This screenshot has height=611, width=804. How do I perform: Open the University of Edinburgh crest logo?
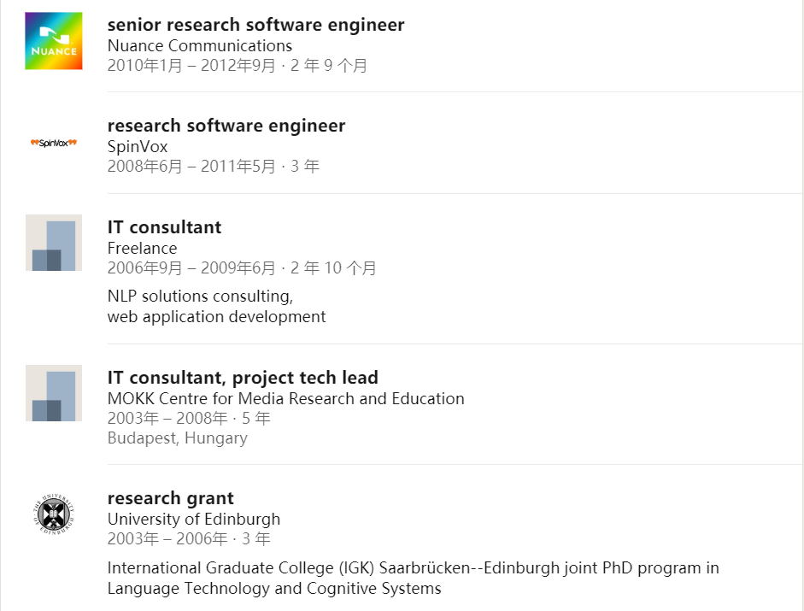pos(54,514)
